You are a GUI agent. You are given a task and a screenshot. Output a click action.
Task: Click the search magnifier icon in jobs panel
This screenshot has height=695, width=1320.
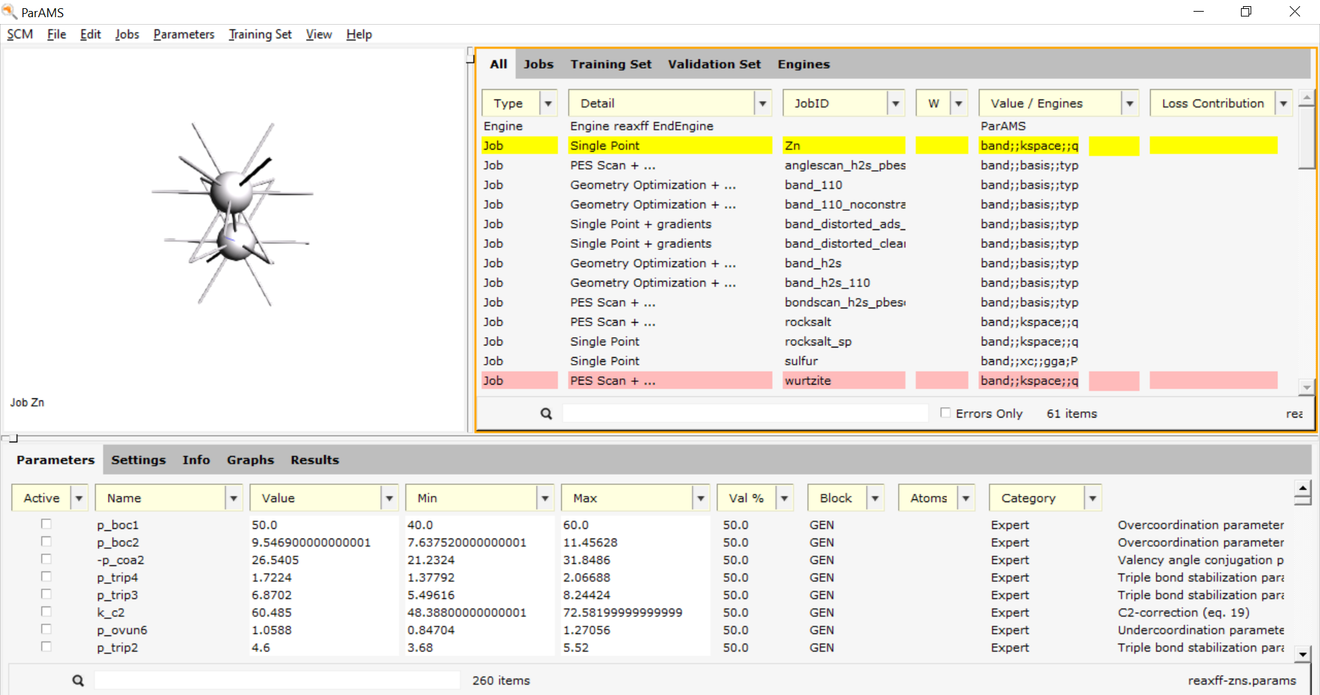pos(546,413)
